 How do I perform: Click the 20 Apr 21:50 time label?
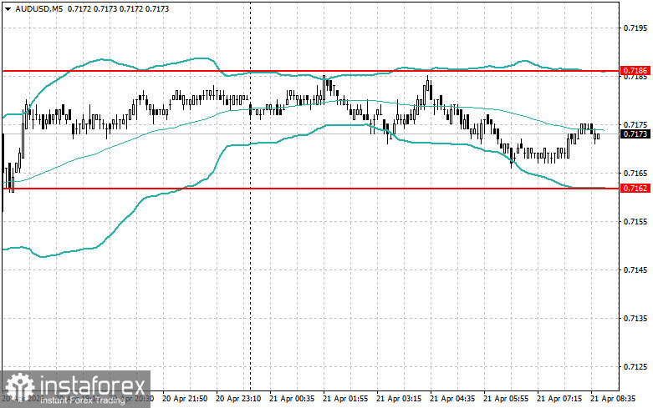click(x=185, y=399)
